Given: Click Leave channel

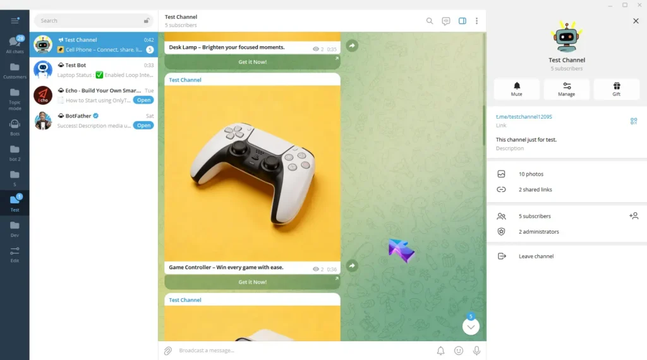Looking at the screenshot, I should click(567, 256).
